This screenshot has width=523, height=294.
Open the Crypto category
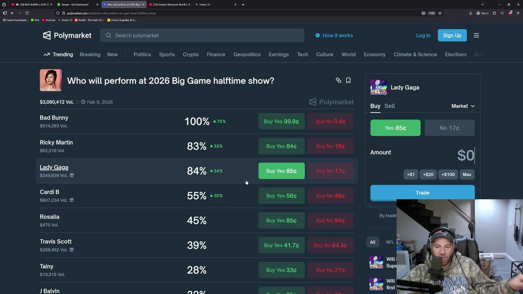tap(191, 54)
